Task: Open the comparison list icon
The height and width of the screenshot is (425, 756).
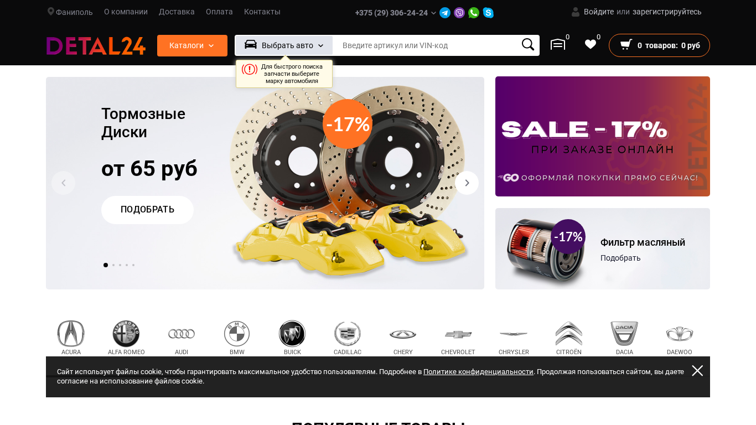Action: point(558,45)
